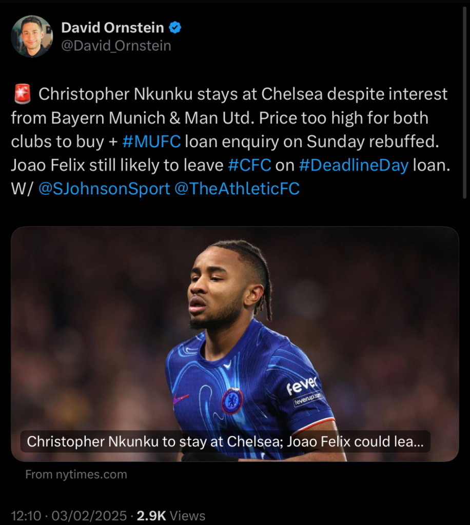This screenshot has height=525, width=470.
Task: Click the 03/02/2025 post date
Action: point(89,516)
